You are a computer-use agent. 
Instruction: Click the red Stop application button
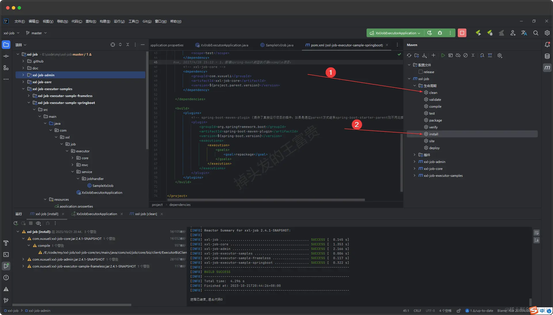(462, 33)
